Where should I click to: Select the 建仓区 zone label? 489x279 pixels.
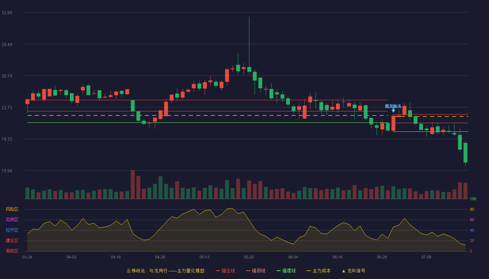click(x=12, y=241)
